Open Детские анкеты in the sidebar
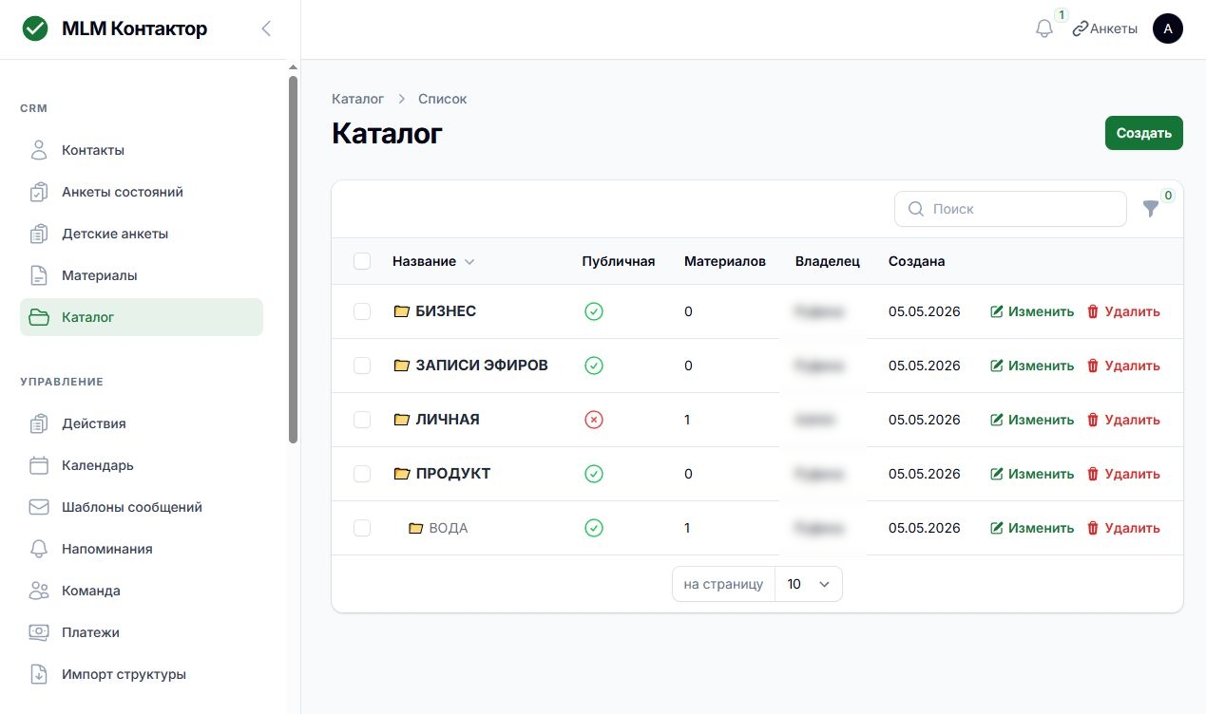 tap(142, 234)
